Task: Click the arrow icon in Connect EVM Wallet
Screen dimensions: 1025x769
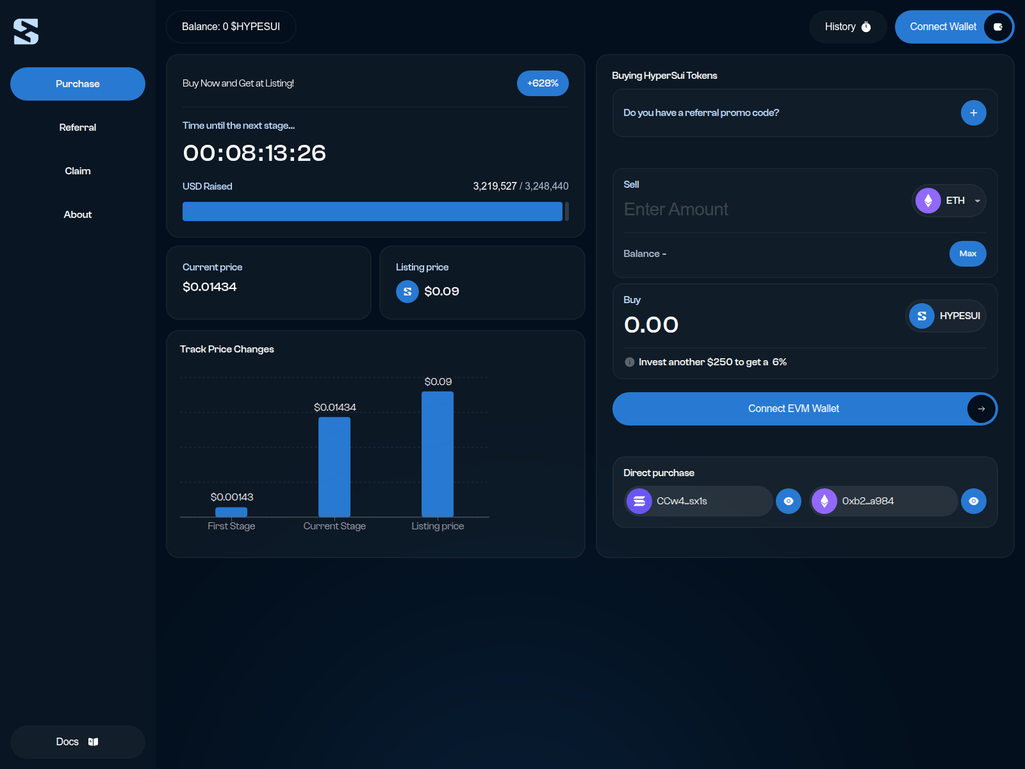Action: pos(981,409)
